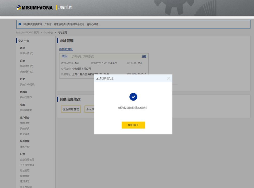
Task: View 我的CAD记录 history
Action: [27, 85]
